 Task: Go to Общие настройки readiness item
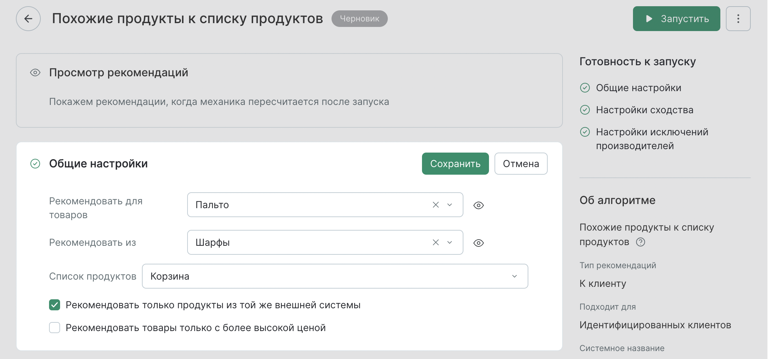pyautogui.click(x=639, y=88)
